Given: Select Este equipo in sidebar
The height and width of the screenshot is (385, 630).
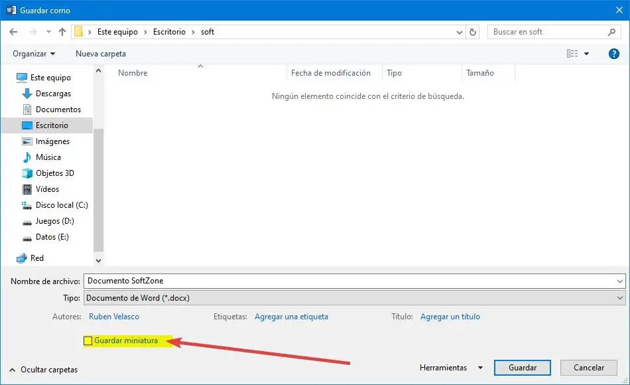Looking at the screenshot, I should [43, 77].
